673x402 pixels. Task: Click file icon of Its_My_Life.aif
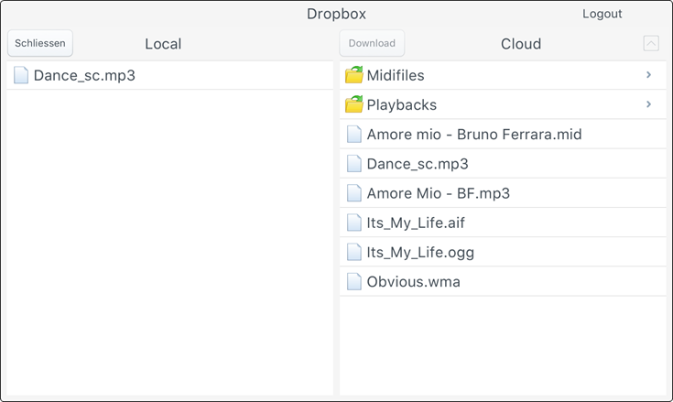(x=354, y=223)
